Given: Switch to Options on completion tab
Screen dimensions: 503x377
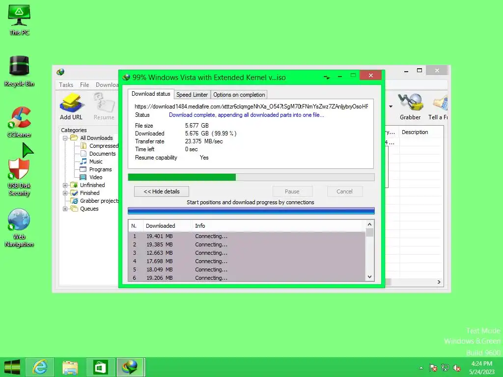Looking at the screenshot, I should pyautogui.click(x=239, y=95).
